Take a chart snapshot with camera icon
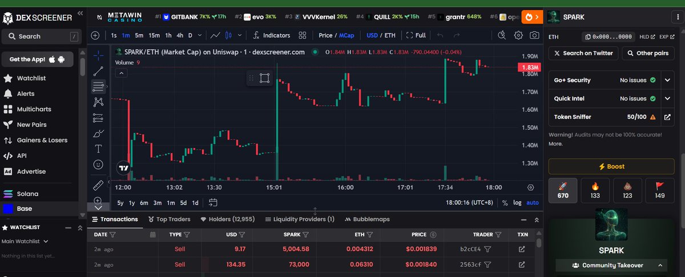This screenshot has height=277, width=685. [x=534, y=35]
